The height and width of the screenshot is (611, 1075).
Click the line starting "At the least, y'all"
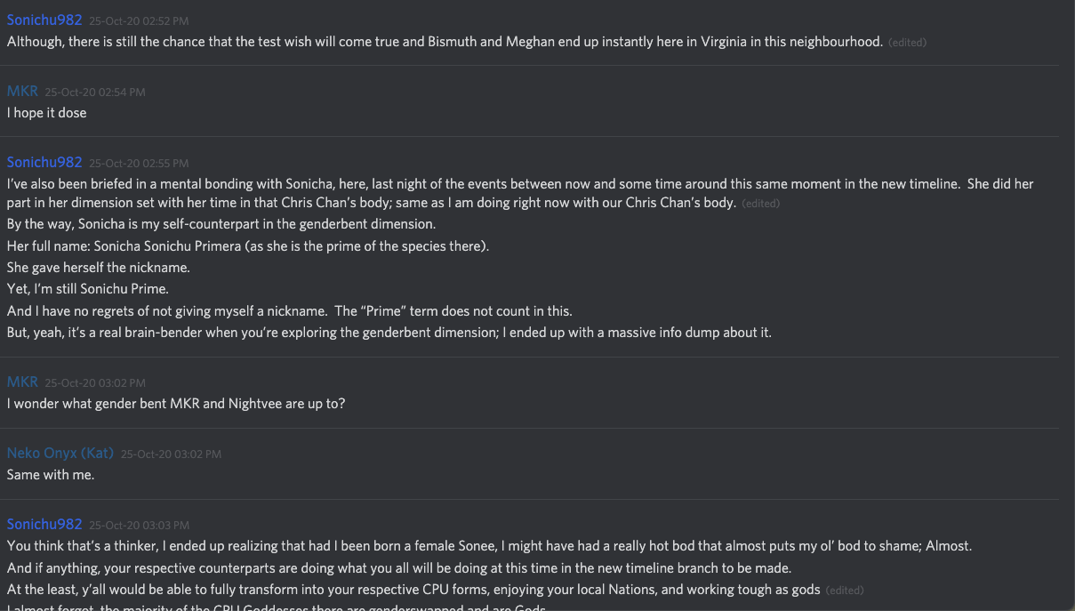413,589
